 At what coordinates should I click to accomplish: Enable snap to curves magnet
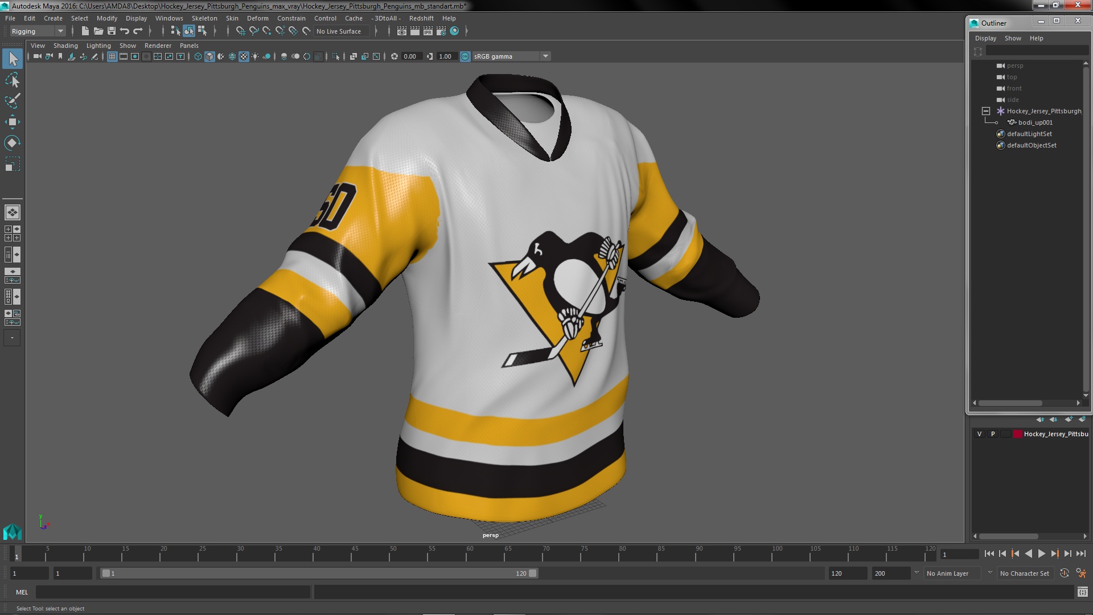(254, 31)
